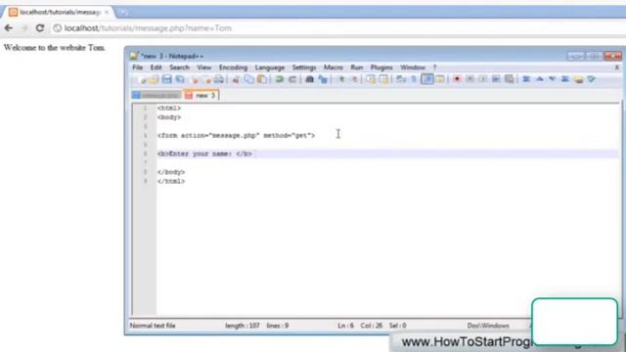This screenshot has width=626, height=352.
Task: Open a new Chrome tab
Action: (x=123, y=13)
